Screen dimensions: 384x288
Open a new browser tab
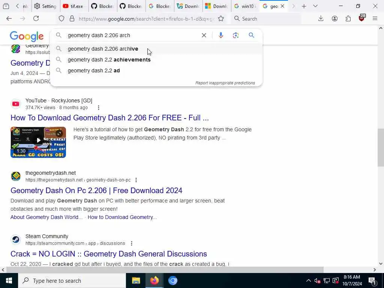tap(304, 6)
